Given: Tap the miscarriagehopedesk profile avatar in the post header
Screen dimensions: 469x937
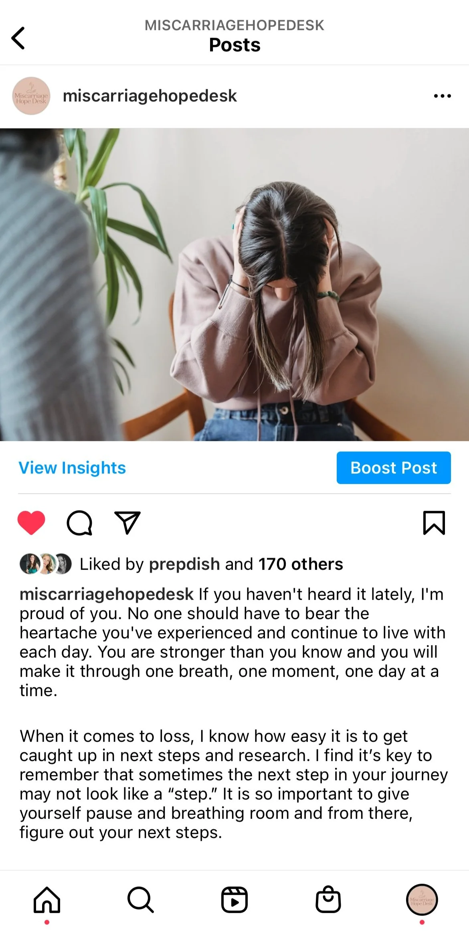Looking at the screenshot, I should click(x=31, y=96).
